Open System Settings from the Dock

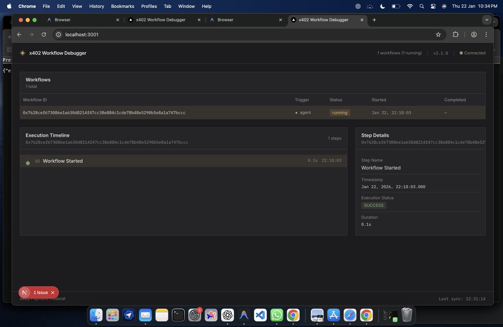pyautogui.click(x=195, y=315)
